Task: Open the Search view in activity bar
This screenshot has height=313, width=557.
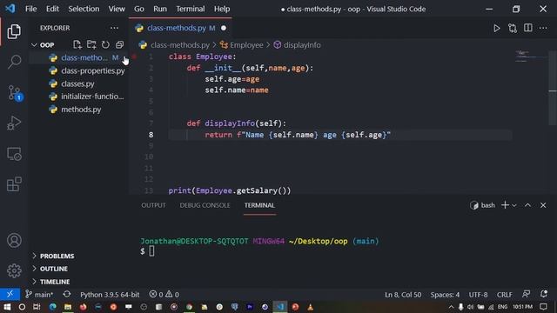Action: point(14,62)
